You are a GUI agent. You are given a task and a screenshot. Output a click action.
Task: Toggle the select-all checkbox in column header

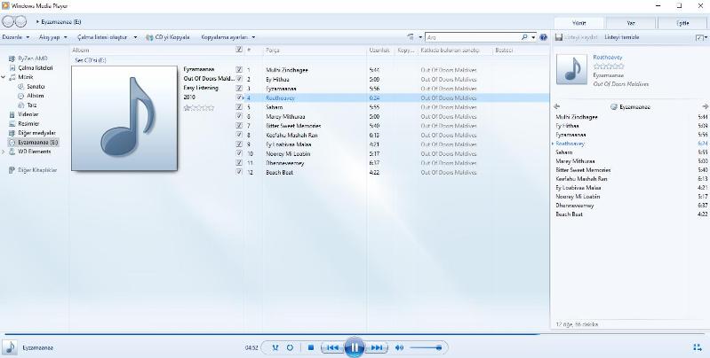(239, 50)
